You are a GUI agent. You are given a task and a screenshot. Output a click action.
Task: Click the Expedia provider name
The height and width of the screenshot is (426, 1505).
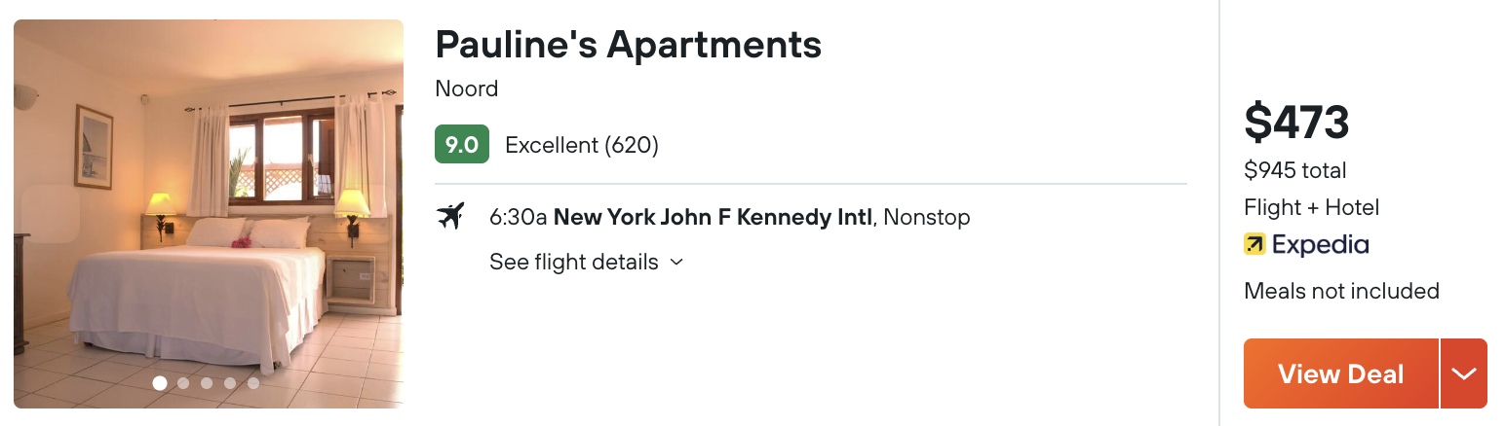(1320, 245)
